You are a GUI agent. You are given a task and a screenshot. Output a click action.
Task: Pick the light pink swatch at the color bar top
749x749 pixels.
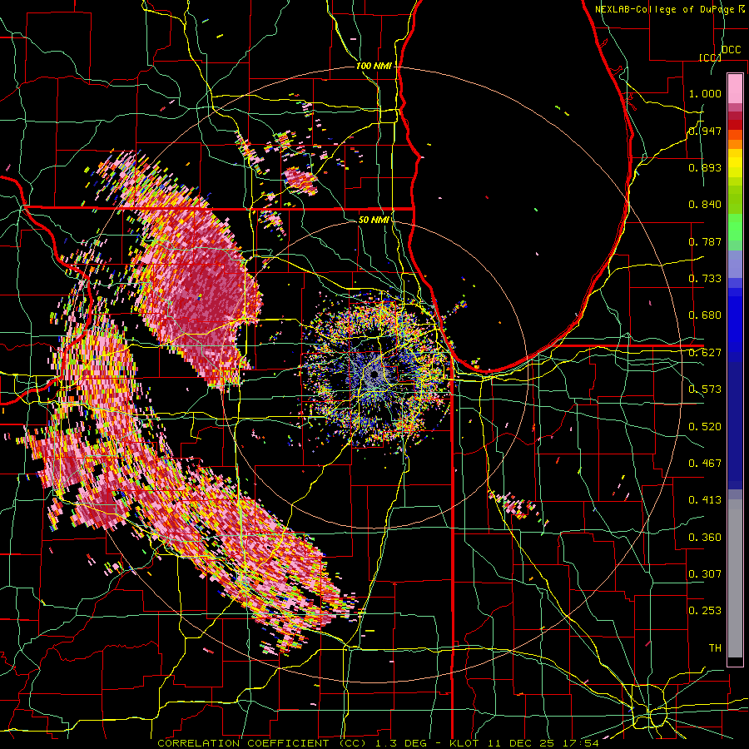tap(735, 88)
